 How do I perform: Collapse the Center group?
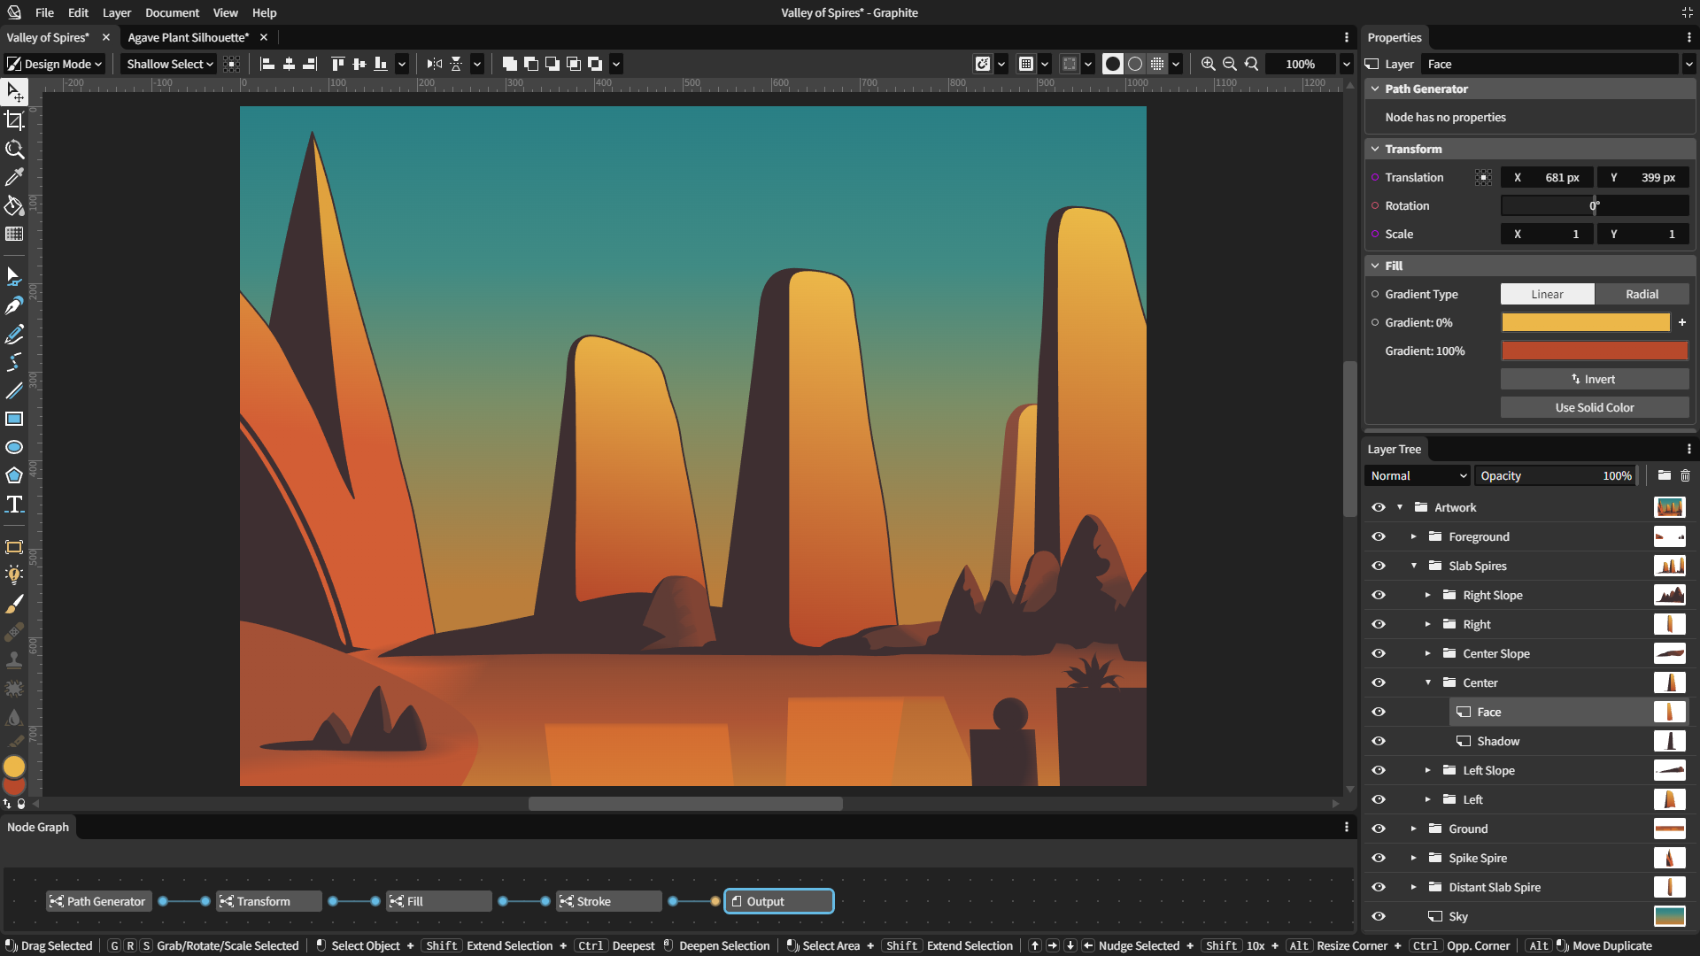(1428, 682)
